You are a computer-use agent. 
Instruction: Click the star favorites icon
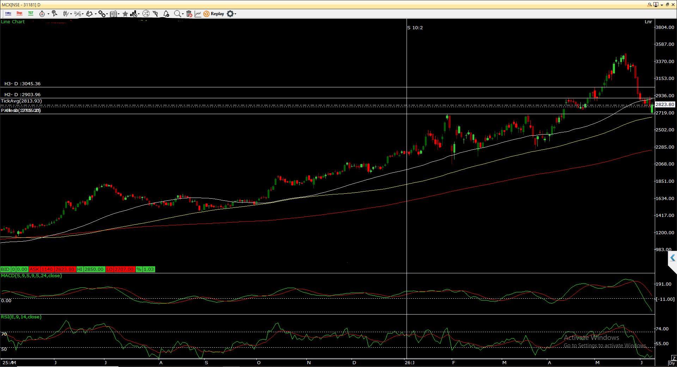(125, 14)
